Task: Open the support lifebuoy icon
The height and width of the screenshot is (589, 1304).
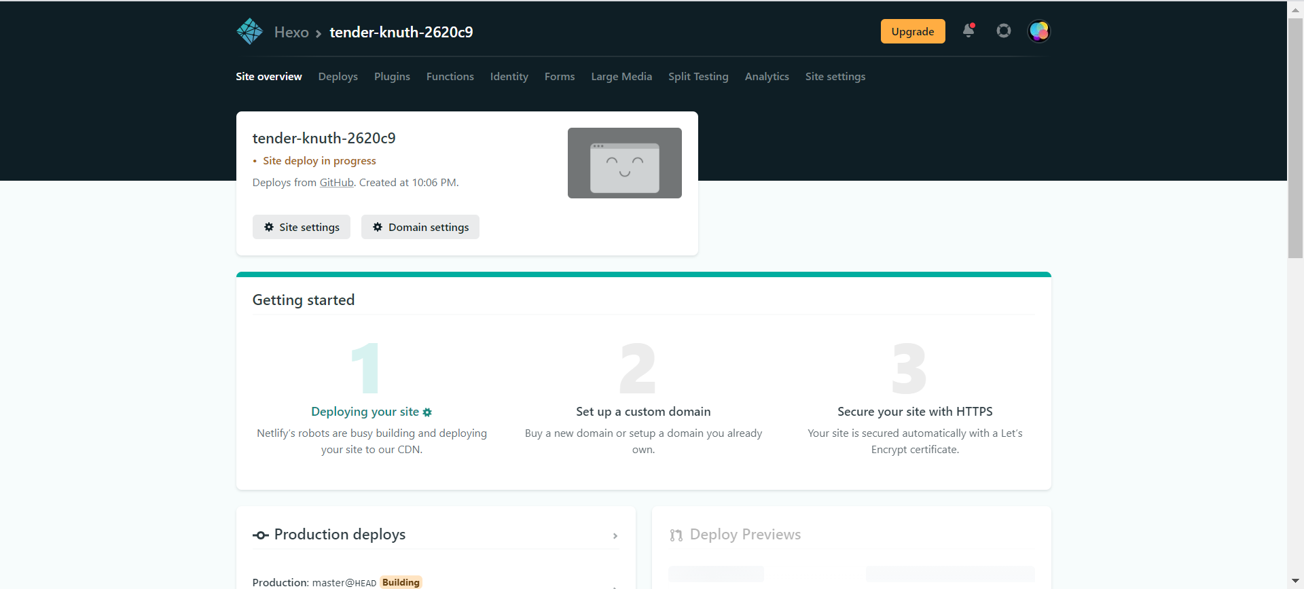Action: [x=1004, y=31]
